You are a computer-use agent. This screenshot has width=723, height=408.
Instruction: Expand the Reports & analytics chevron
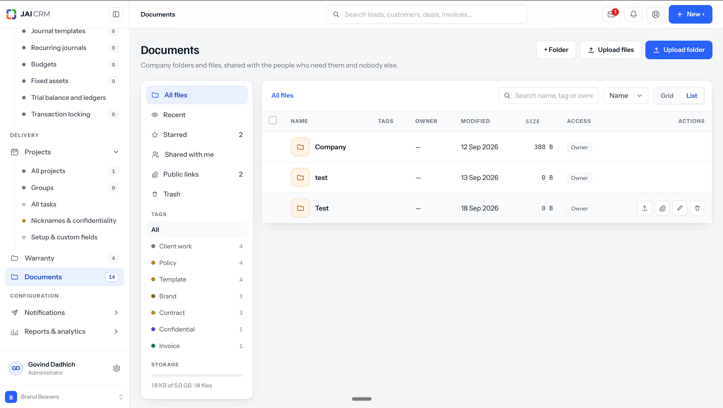(x=116, y=331)
